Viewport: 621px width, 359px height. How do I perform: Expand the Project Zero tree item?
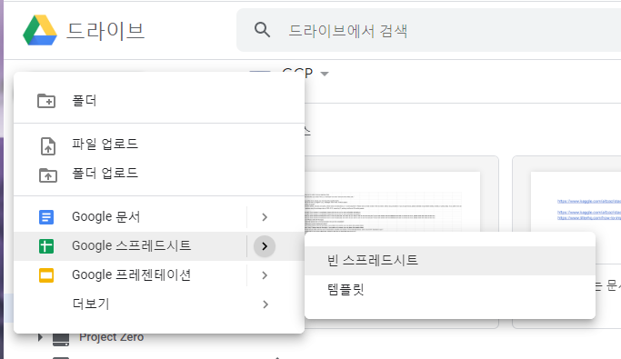click(x=40, y=337)
